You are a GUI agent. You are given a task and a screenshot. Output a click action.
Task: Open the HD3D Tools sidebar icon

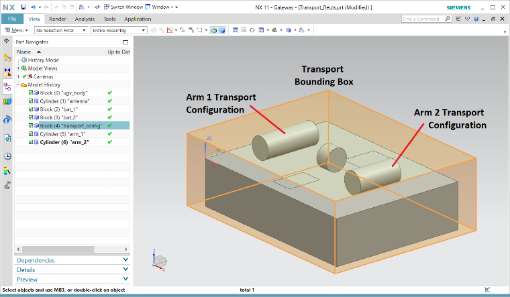(x=7, y=119)
